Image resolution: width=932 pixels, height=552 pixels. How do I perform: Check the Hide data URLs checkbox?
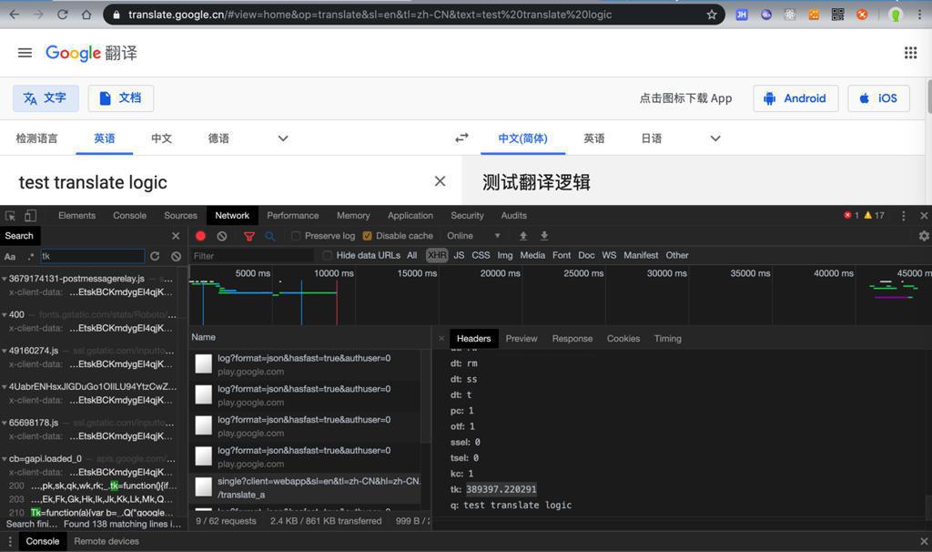(327, 255)
